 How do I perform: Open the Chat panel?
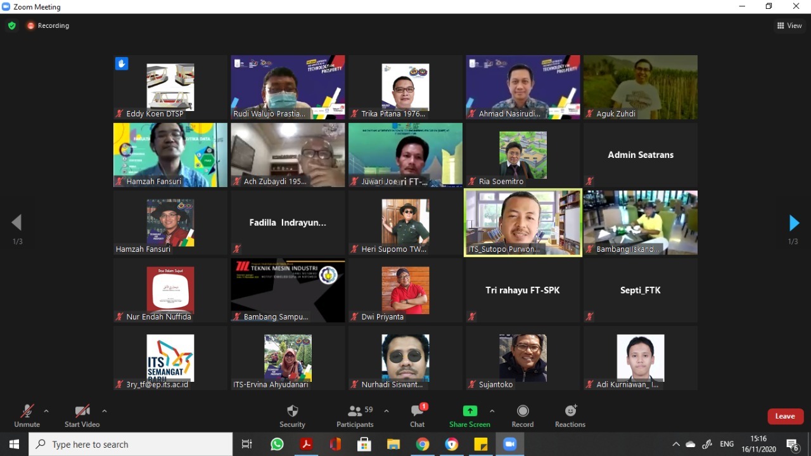(x=417, y=415)
